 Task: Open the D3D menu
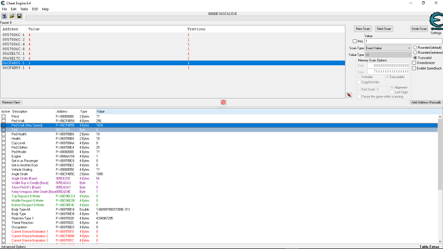[x=35, y=9]
